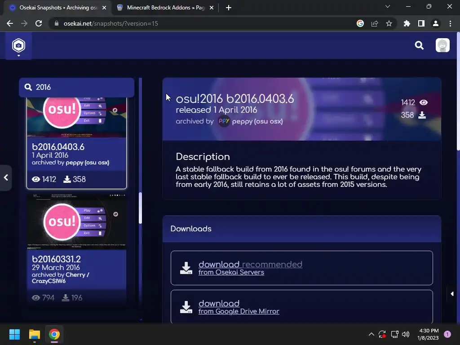Viewport: 460px width, 345px height.
Task: Click the b2016.0403.6 card title
Action: coord(58,147)
